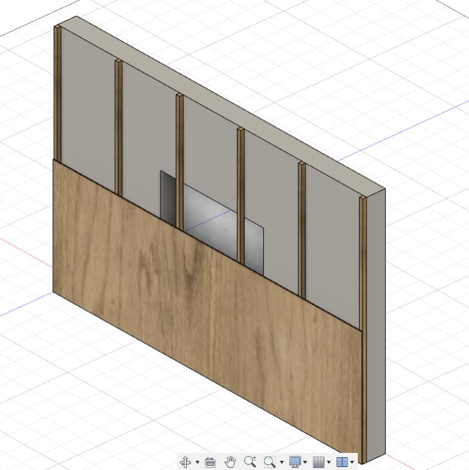The image size is (469, 470).
Task: Click the Zoom Window/Fit icon
Action: [270, 462]
